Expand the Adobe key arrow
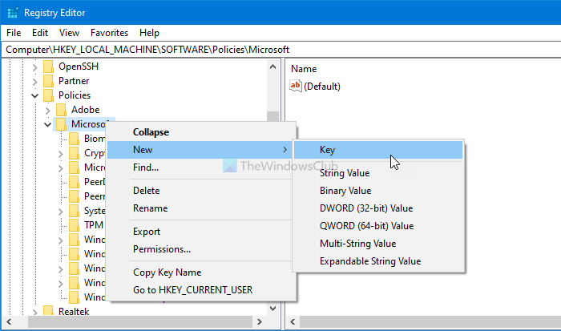 click(x=47, y=109)
